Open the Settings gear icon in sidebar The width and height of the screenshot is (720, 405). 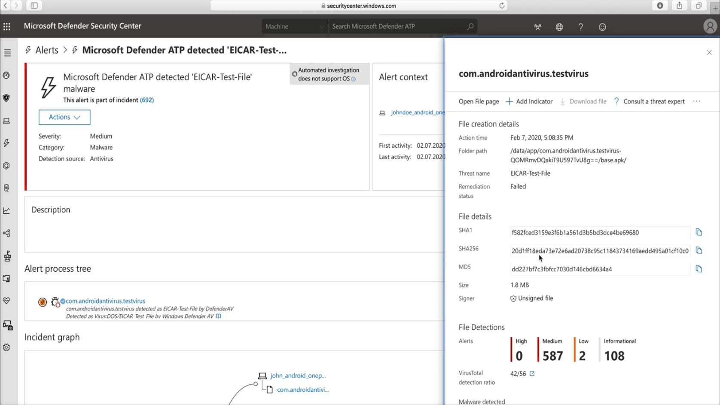pos(6,347)
